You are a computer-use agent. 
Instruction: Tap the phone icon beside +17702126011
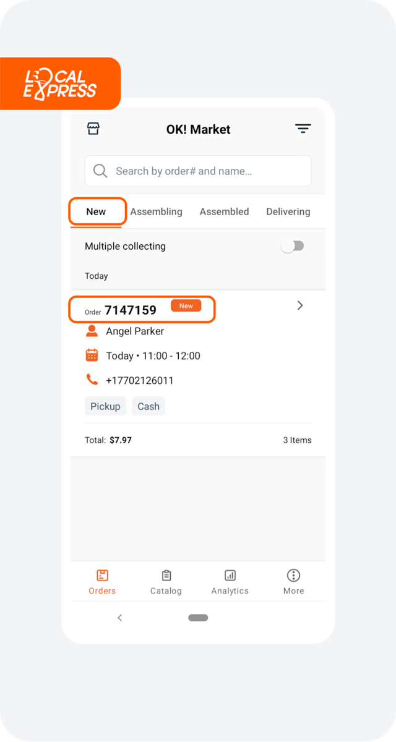click(x=92, y=380)
